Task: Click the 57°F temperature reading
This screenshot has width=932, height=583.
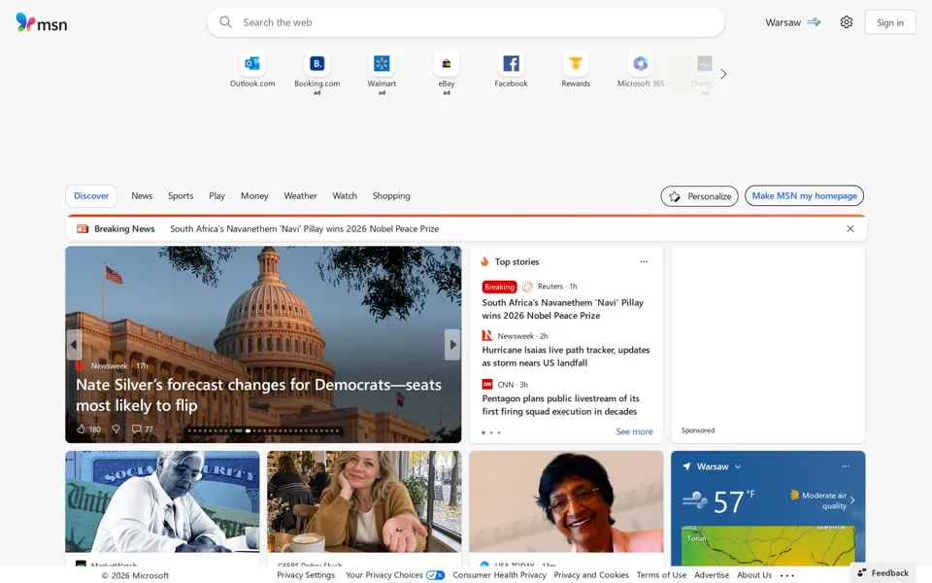Action: 734,501
